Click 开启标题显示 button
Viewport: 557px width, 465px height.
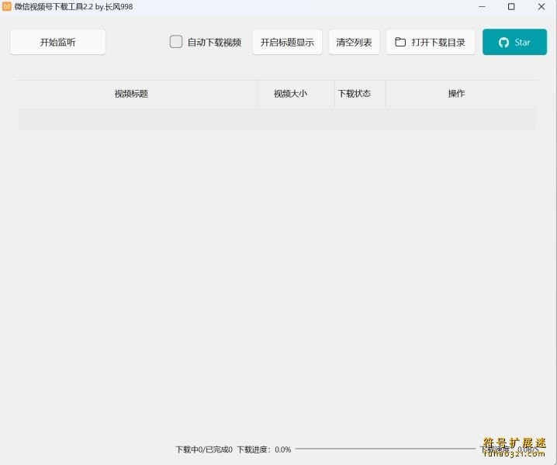tap(287, 43)
